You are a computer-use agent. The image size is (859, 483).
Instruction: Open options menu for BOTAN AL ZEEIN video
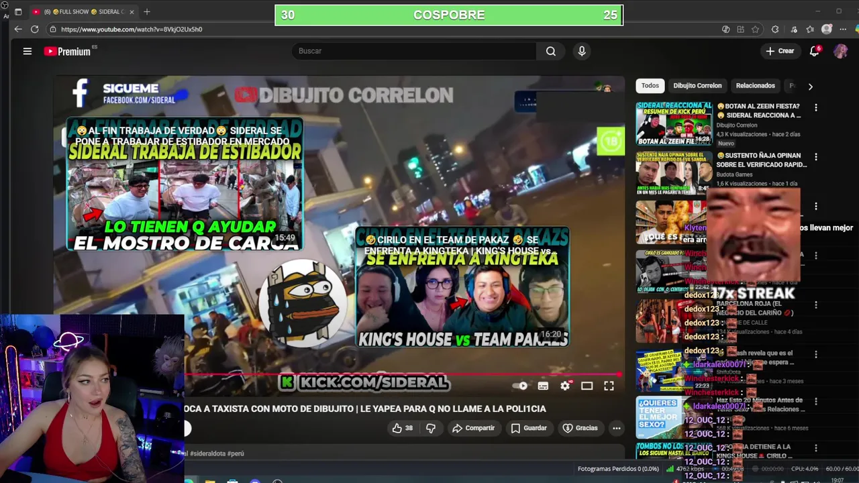(816, 107)
